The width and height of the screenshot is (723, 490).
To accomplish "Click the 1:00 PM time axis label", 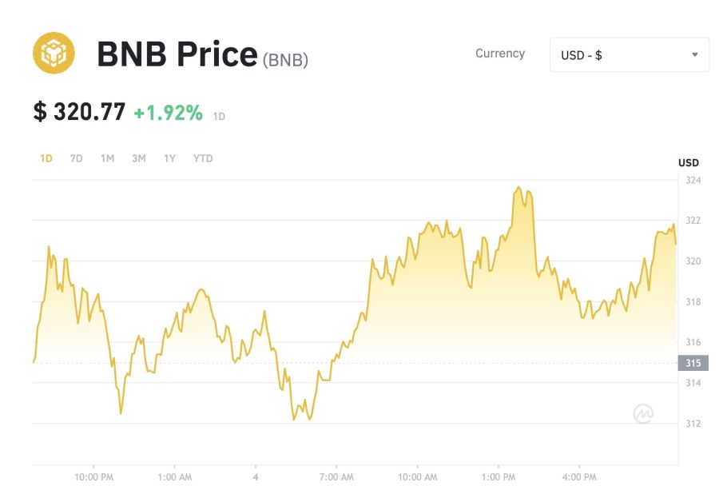I will pyautogui.click(x=499, y=477).
